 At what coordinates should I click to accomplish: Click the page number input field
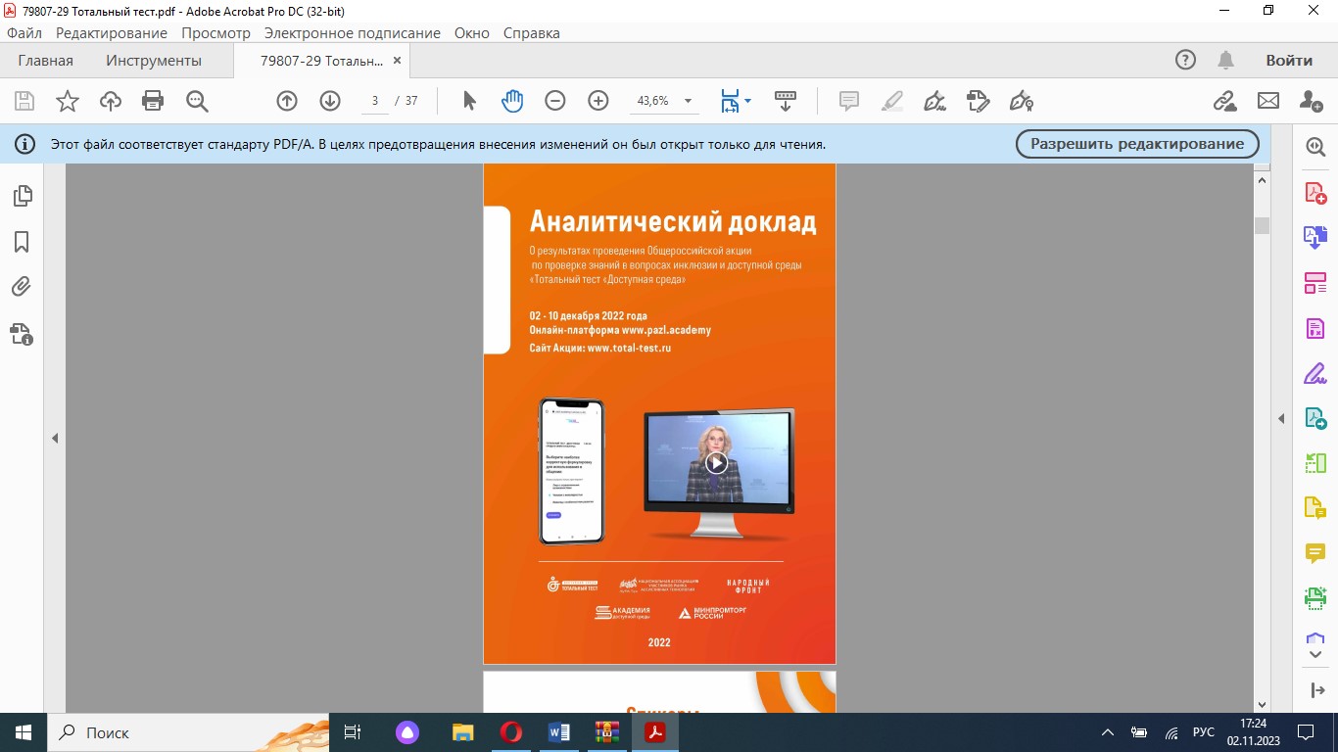point(375,101)
